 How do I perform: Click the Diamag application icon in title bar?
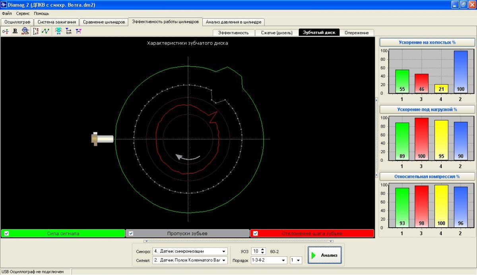click(x=4, y=5)
